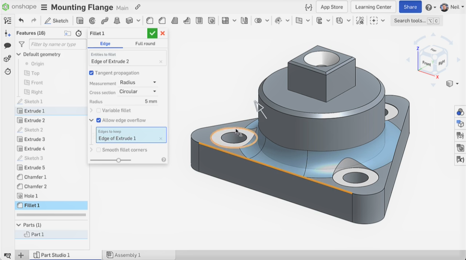
Task: Open the Appearances panel icon on right edge
Action: pyautogui.click(x=460, y=112)
